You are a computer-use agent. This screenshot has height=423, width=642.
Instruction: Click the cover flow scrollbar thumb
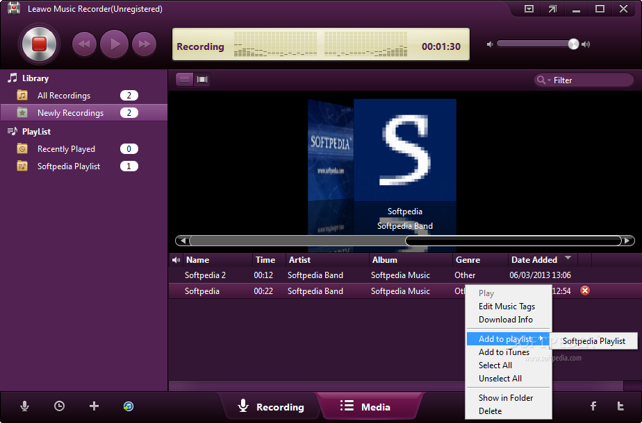513,241
